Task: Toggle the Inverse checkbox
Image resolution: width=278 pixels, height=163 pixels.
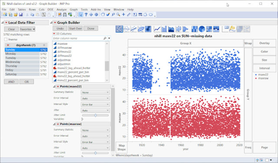Action: point(6,39)
